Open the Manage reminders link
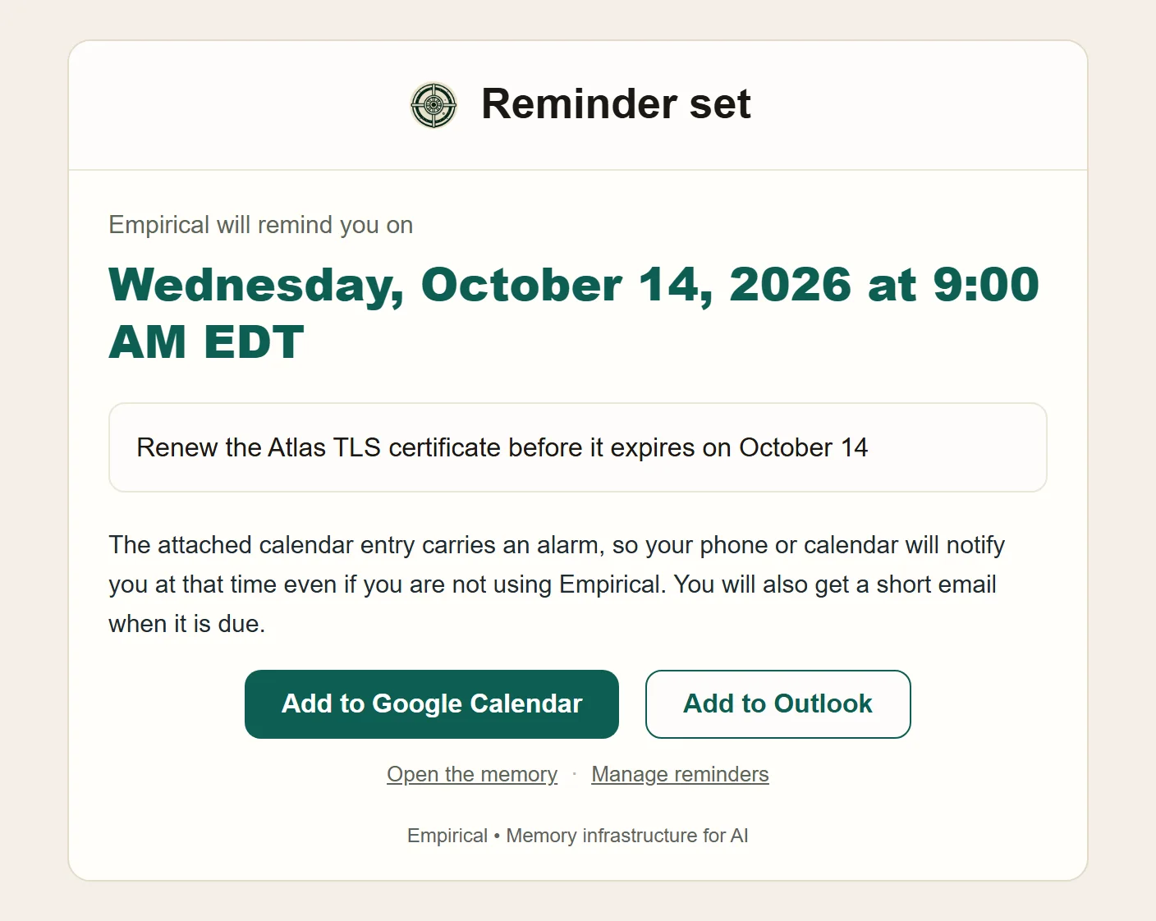 (x=680, y=774)
